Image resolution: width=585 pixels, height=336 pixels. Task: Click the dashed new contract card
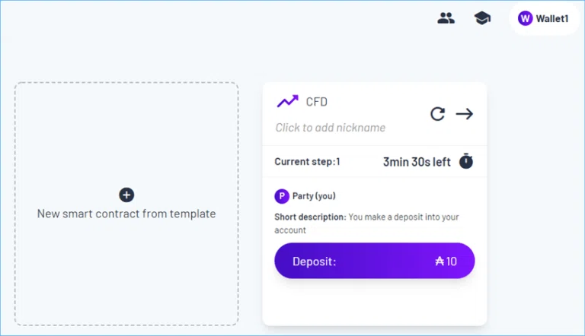(126, 204)
